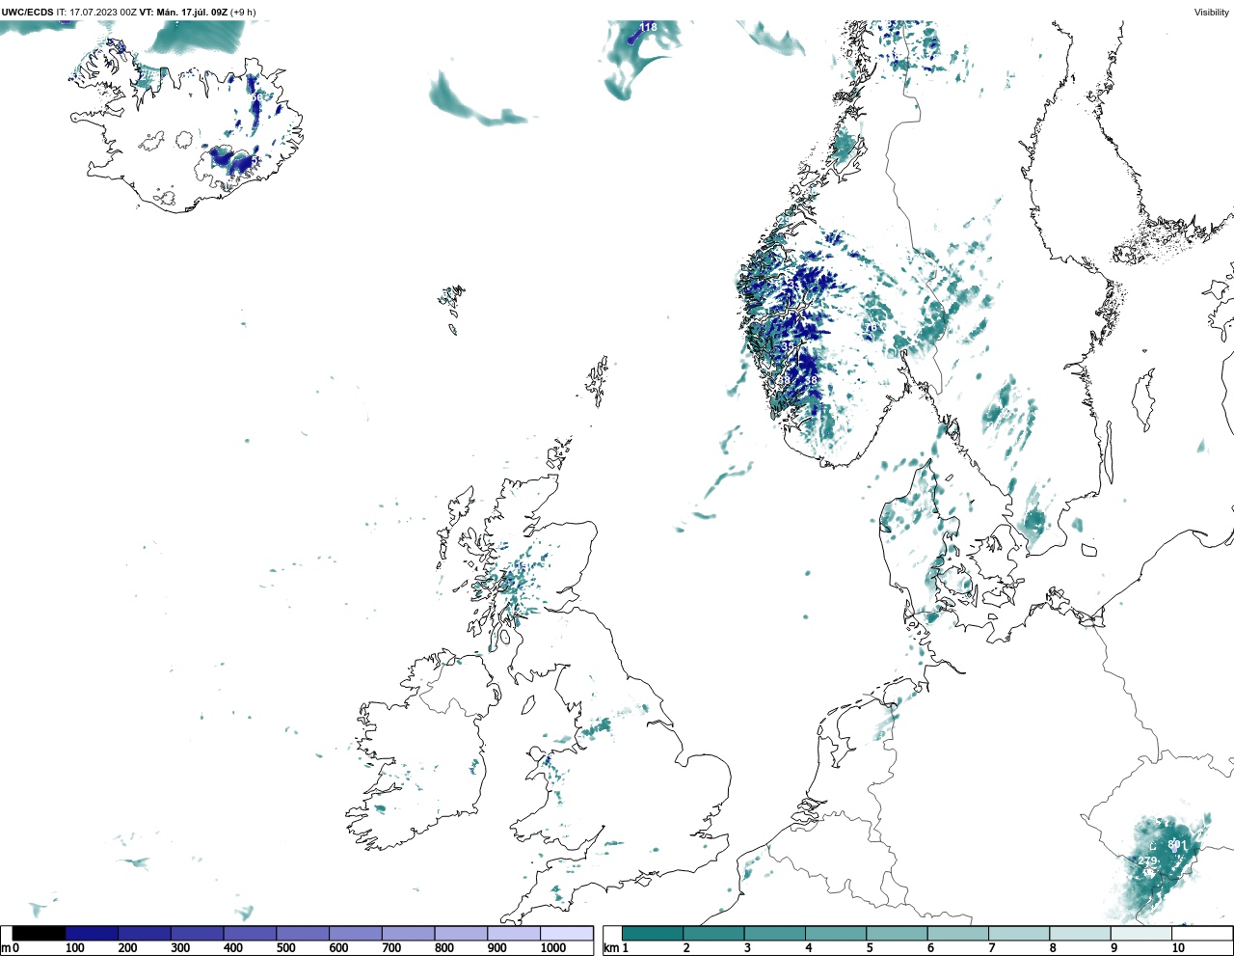Viewport: 1234px width, 956px height.
Task: Click the '500' tick label in meter legend
Action: click(x=285, y=948)
